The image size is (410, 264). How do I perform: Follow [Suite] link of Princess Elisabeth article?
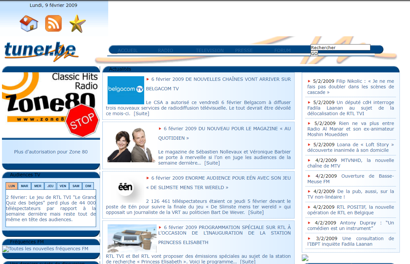point(248,262)
